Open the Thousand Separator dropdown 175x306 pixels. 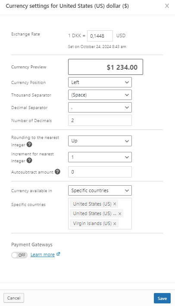tap(100, 95)
